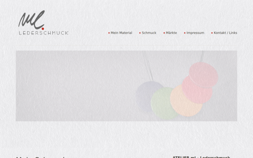Go to the Märkte page
253x158 pixels.
point(171,33)
